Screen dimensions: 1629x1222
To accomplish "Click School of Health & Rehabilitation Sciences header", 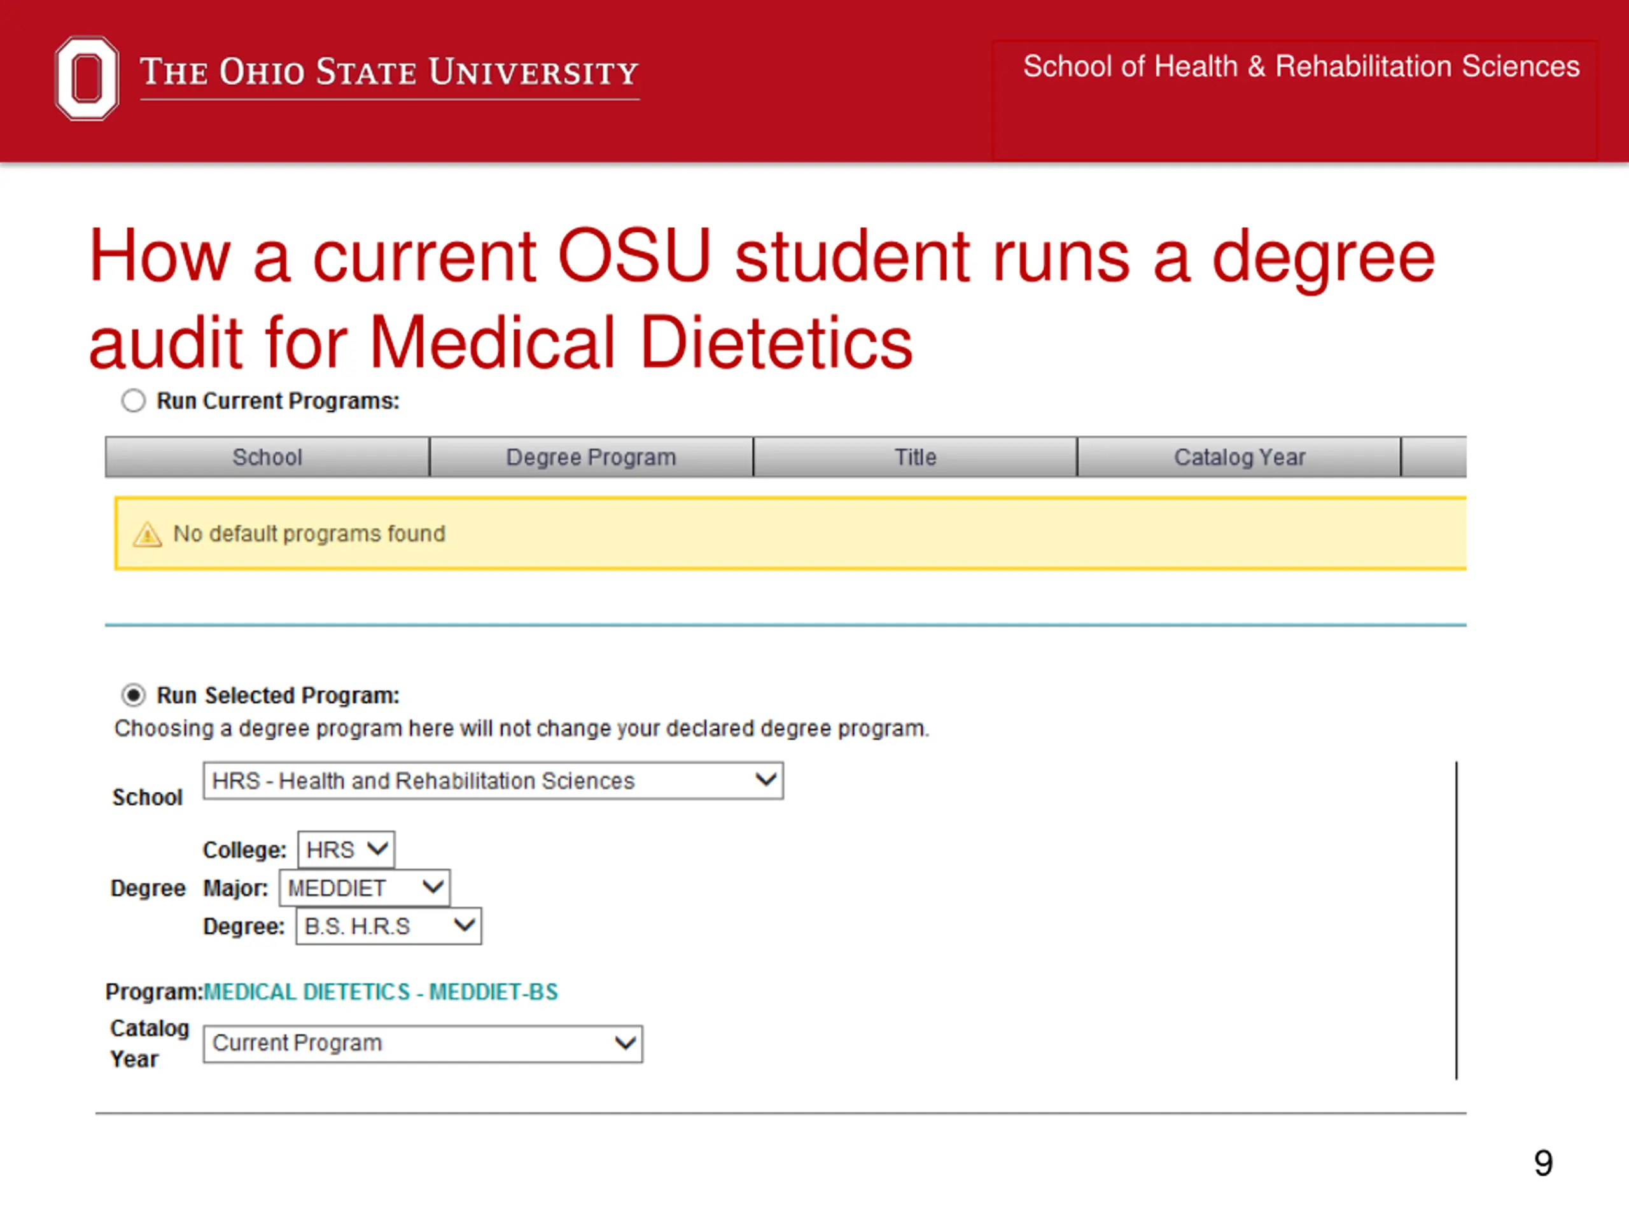I will point(1301,67).
